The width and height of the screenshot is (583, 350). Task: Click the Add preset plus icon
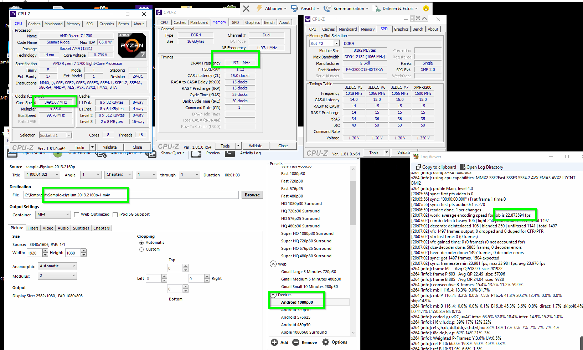click(x=274, y=342)
